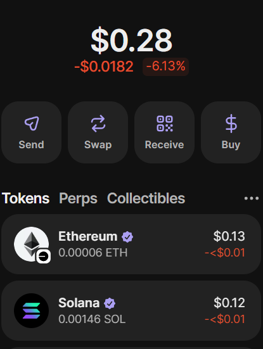263x349 pixels.
Task: Click the Swap arrows icon
Action: click(x=98, y=124)
